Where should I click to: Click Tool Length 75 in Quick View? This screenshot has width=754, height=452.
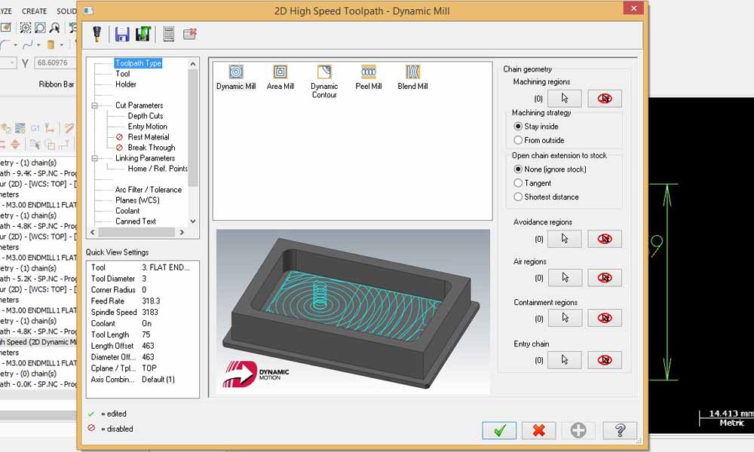coord(142,334)
